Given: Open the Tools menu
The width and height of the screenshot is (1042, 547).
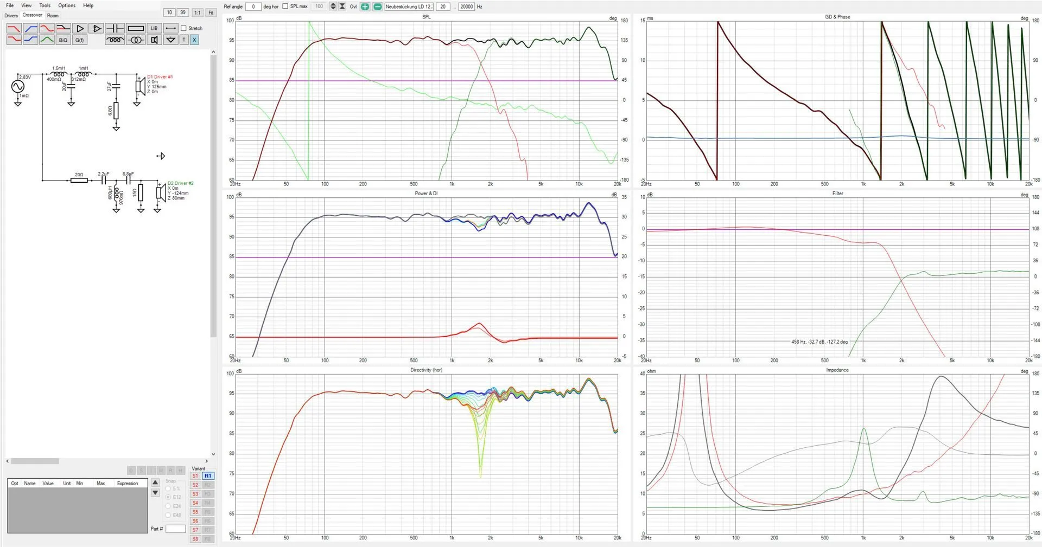Looking at the screenshot, I should point(45,5).
